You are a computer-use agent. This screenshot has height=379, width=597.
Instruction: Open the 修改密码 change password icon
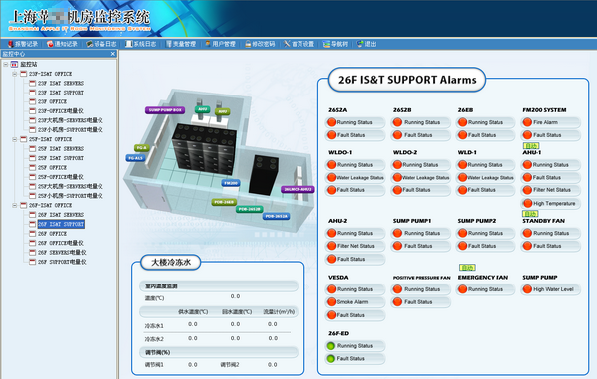(x=248, y=44)
